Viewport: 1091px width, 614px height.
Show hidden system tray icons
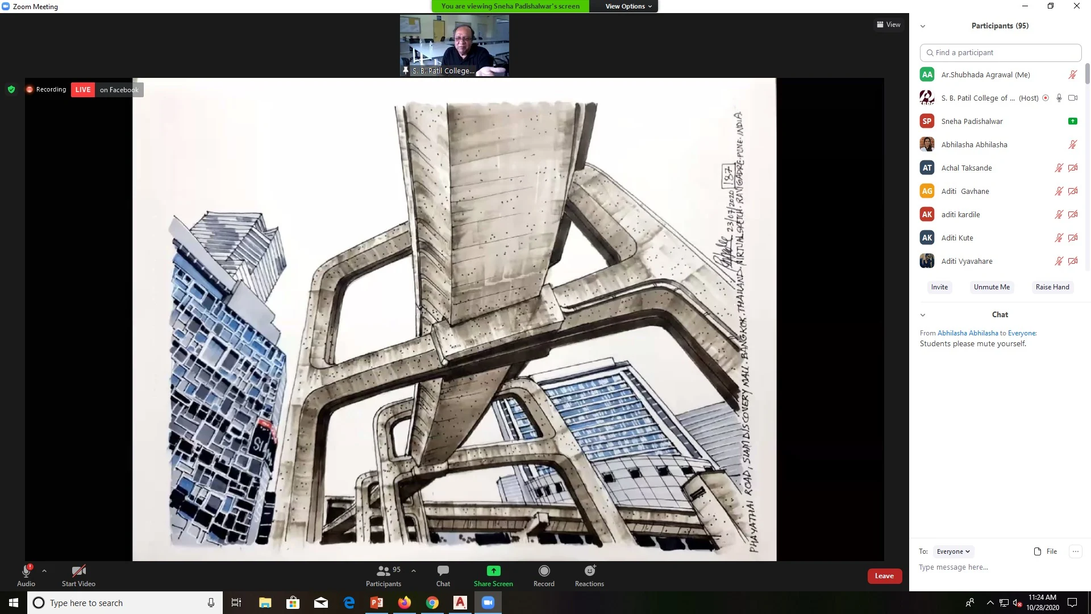(x=990, y=603)
